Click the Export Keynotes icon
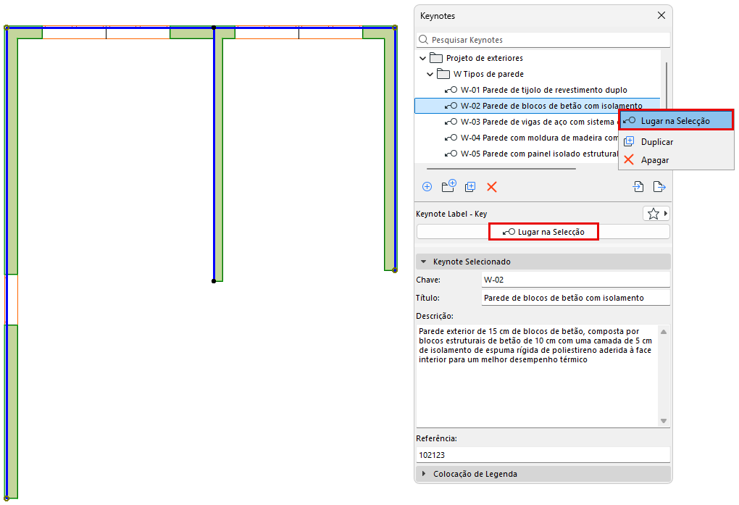 (x=659, y=187)
